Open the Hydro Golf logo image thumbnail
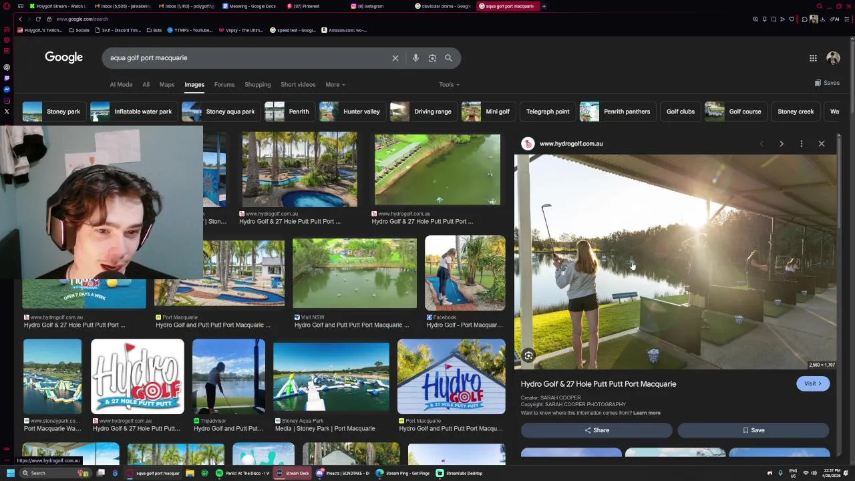855x481 pixels. (138, 376)
